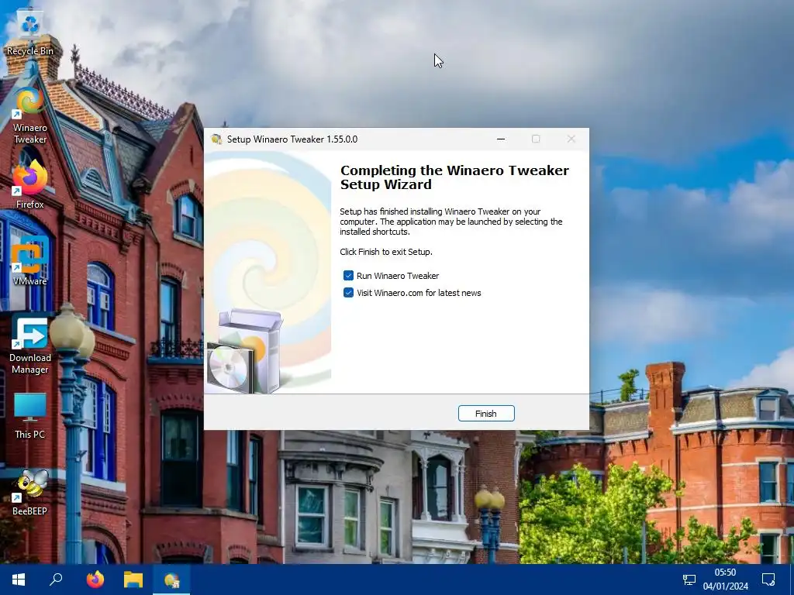This screenshot has height=595, width=794.
Task: Click the 'Click Finish to exit Setup.' text
Action: click(x=386, y=252)
